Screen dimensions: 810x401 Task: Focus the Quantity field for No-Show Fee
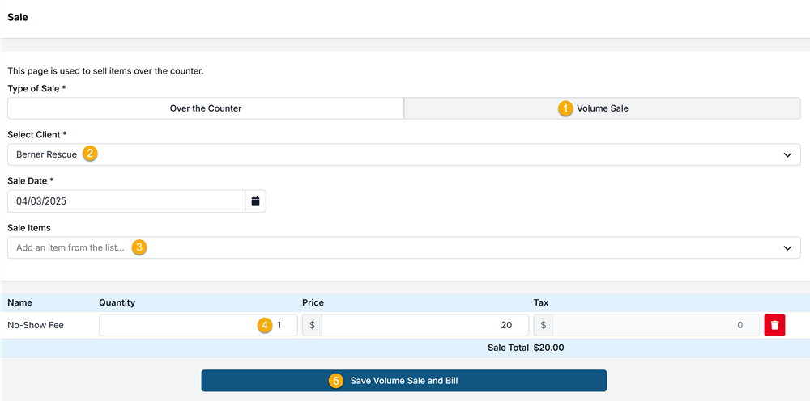186,325
